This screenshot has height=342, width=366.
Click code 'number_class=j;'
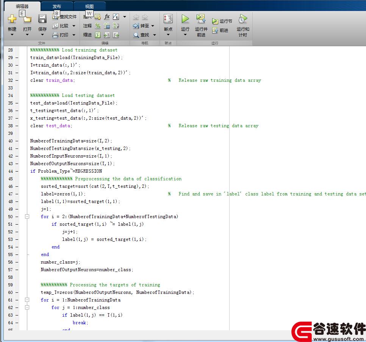[61, 262]
